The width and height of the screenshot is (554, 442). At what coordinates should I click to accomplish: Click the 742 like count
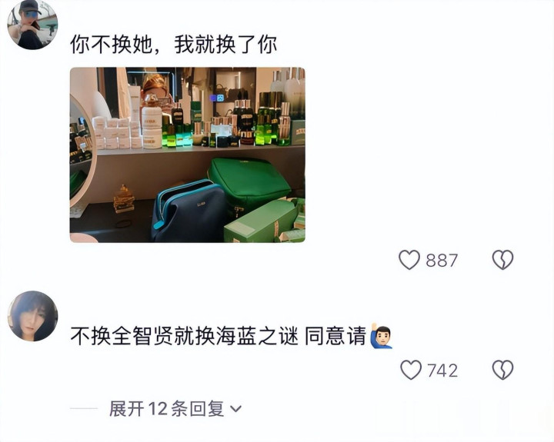tap(442, 371)
